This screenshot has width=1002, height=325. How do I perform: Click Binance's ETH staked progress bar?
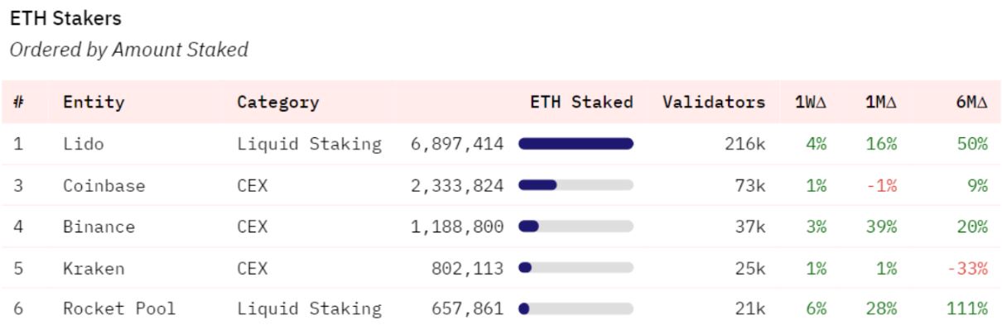tap(576, 226)
